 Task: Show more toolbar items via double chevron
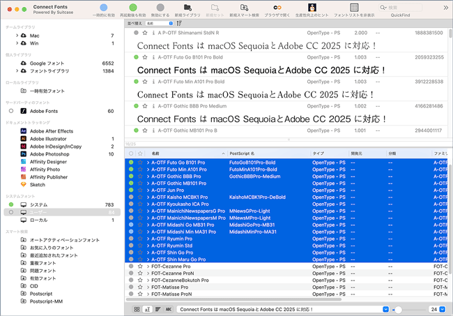(446, 8)
